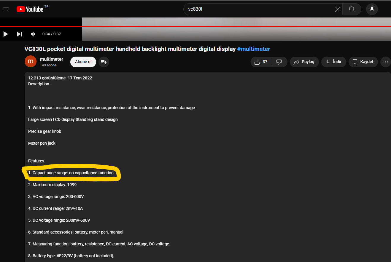Open the multimeter channel name
The image size is (391, 262).
point(51,59)
